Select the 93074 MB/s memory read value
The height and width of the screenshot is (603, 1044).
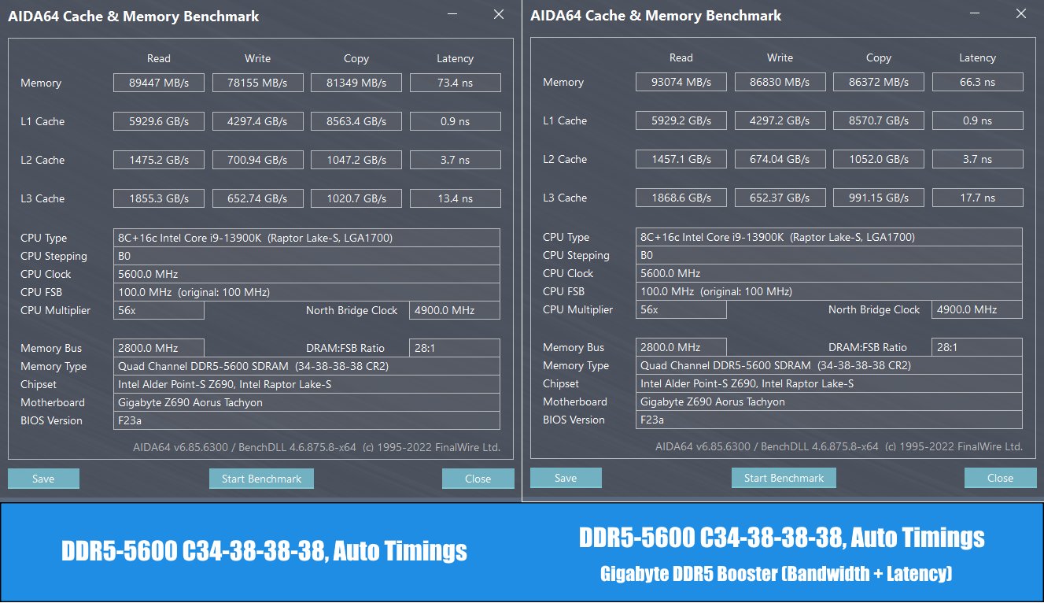click(681, 82)
